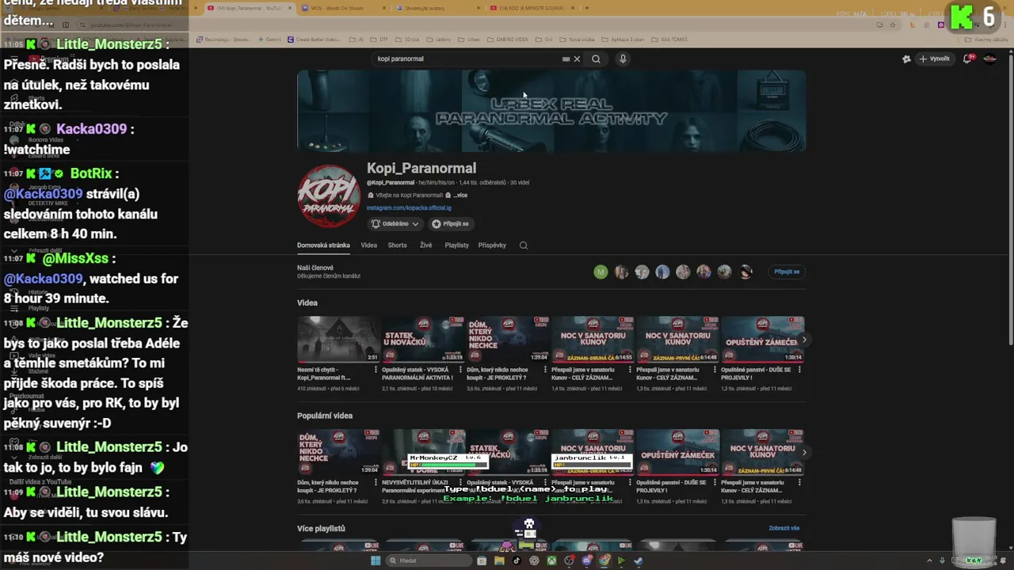Open the instagram.com/kopacka.official.ig link
The width and height of the screenshot is (1014, 570).
(409, 207)
